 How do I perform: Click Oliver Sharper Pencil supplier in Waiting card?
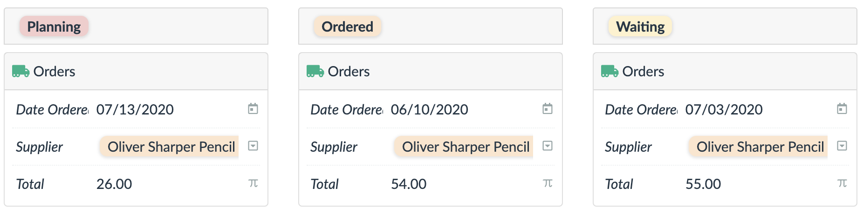[759, 147]
